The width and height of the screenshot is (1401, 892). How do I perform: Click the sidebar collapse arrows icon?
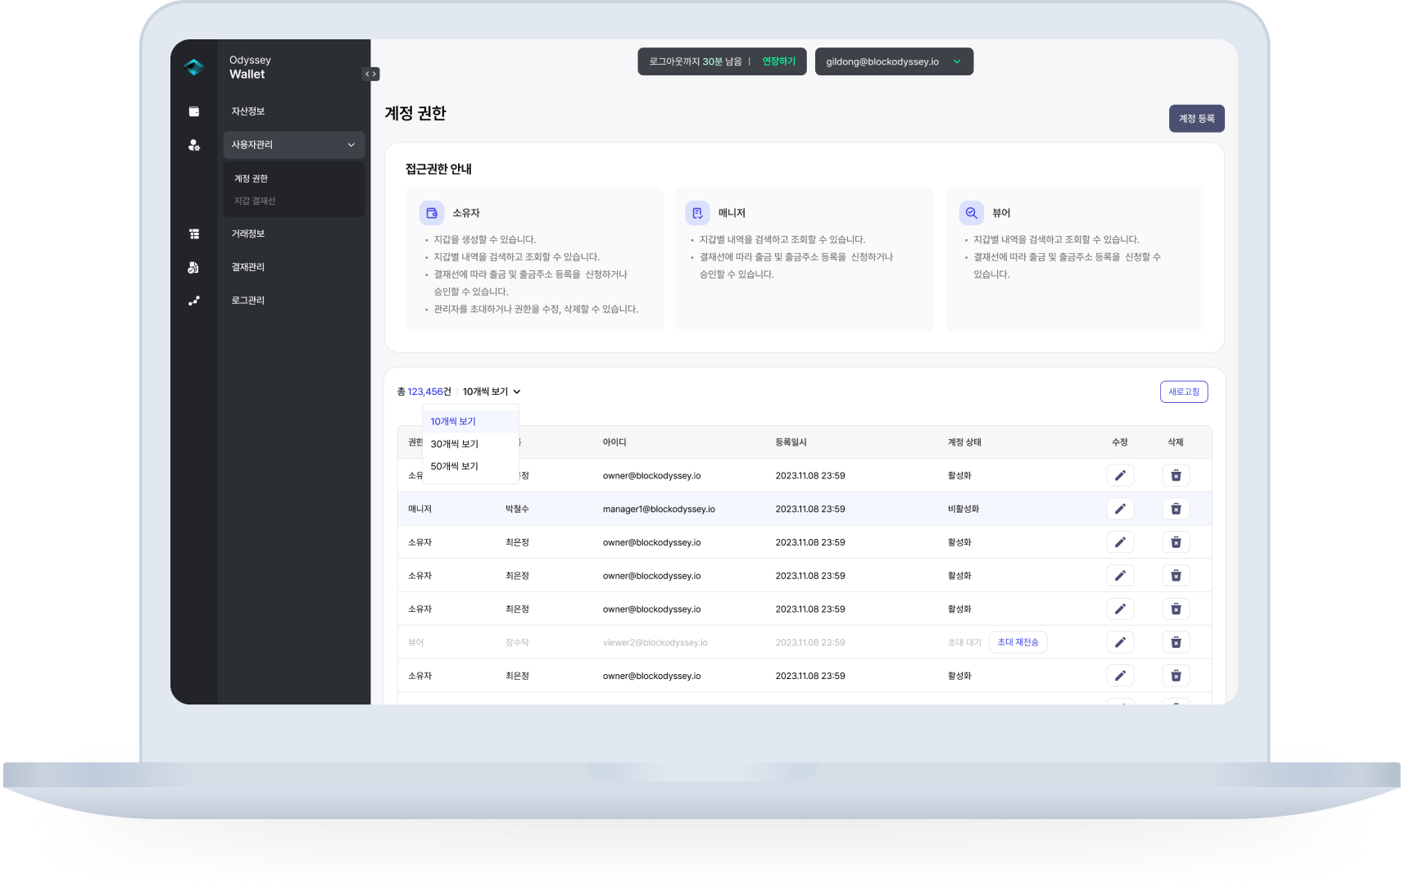click(x=371, y=74)
